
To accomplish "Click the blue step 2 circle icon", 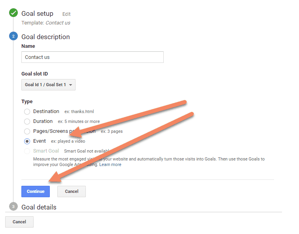I will (x=13, y=36).
